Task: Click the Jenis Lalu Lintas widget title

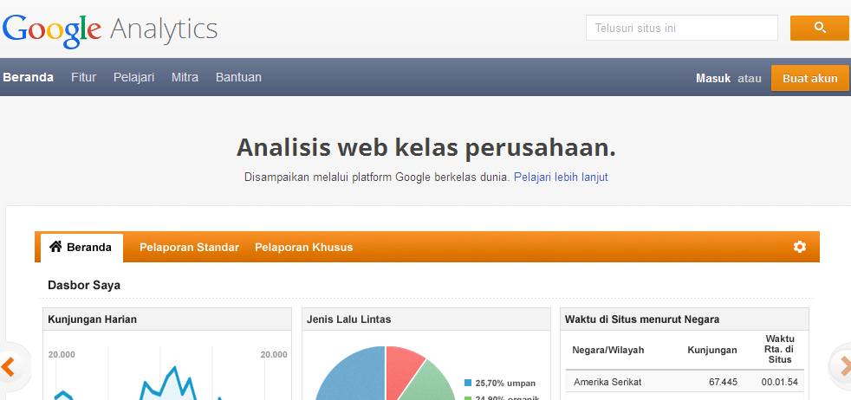Action: coord(349,319)
